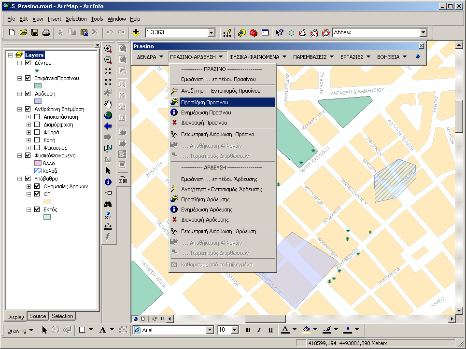Collapse the Υπόβαθρο group

pos(19,179)
